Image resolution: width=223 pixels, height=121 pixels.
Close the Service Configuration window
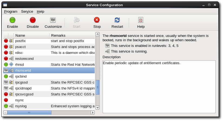pos(215,5)
